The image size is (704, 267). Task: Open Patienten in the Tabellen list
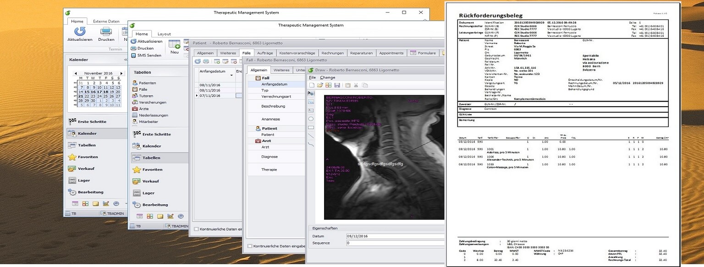[x=148, y=83]
